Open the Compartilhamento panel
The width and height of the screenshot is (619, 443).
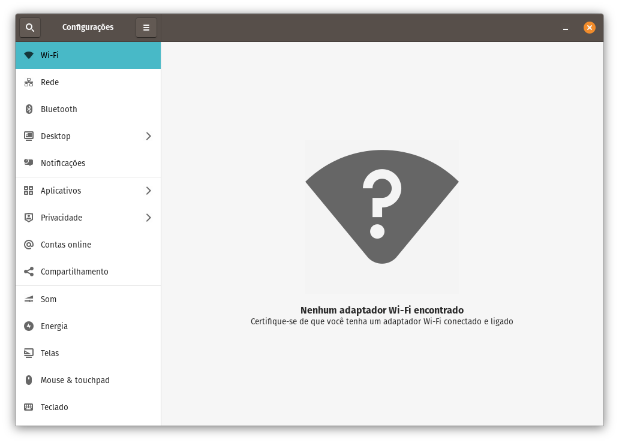(88, 272)
